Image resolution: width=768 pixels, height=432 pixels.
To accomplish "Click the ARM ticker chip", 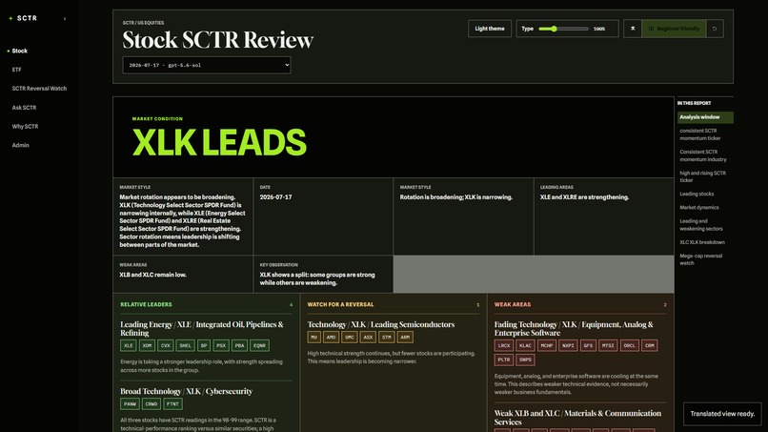I will pos(405,338).
